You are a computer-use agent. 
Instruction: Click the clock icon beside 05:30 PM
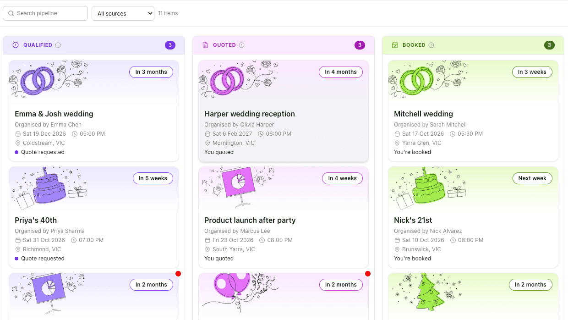(x=453, y=134)
